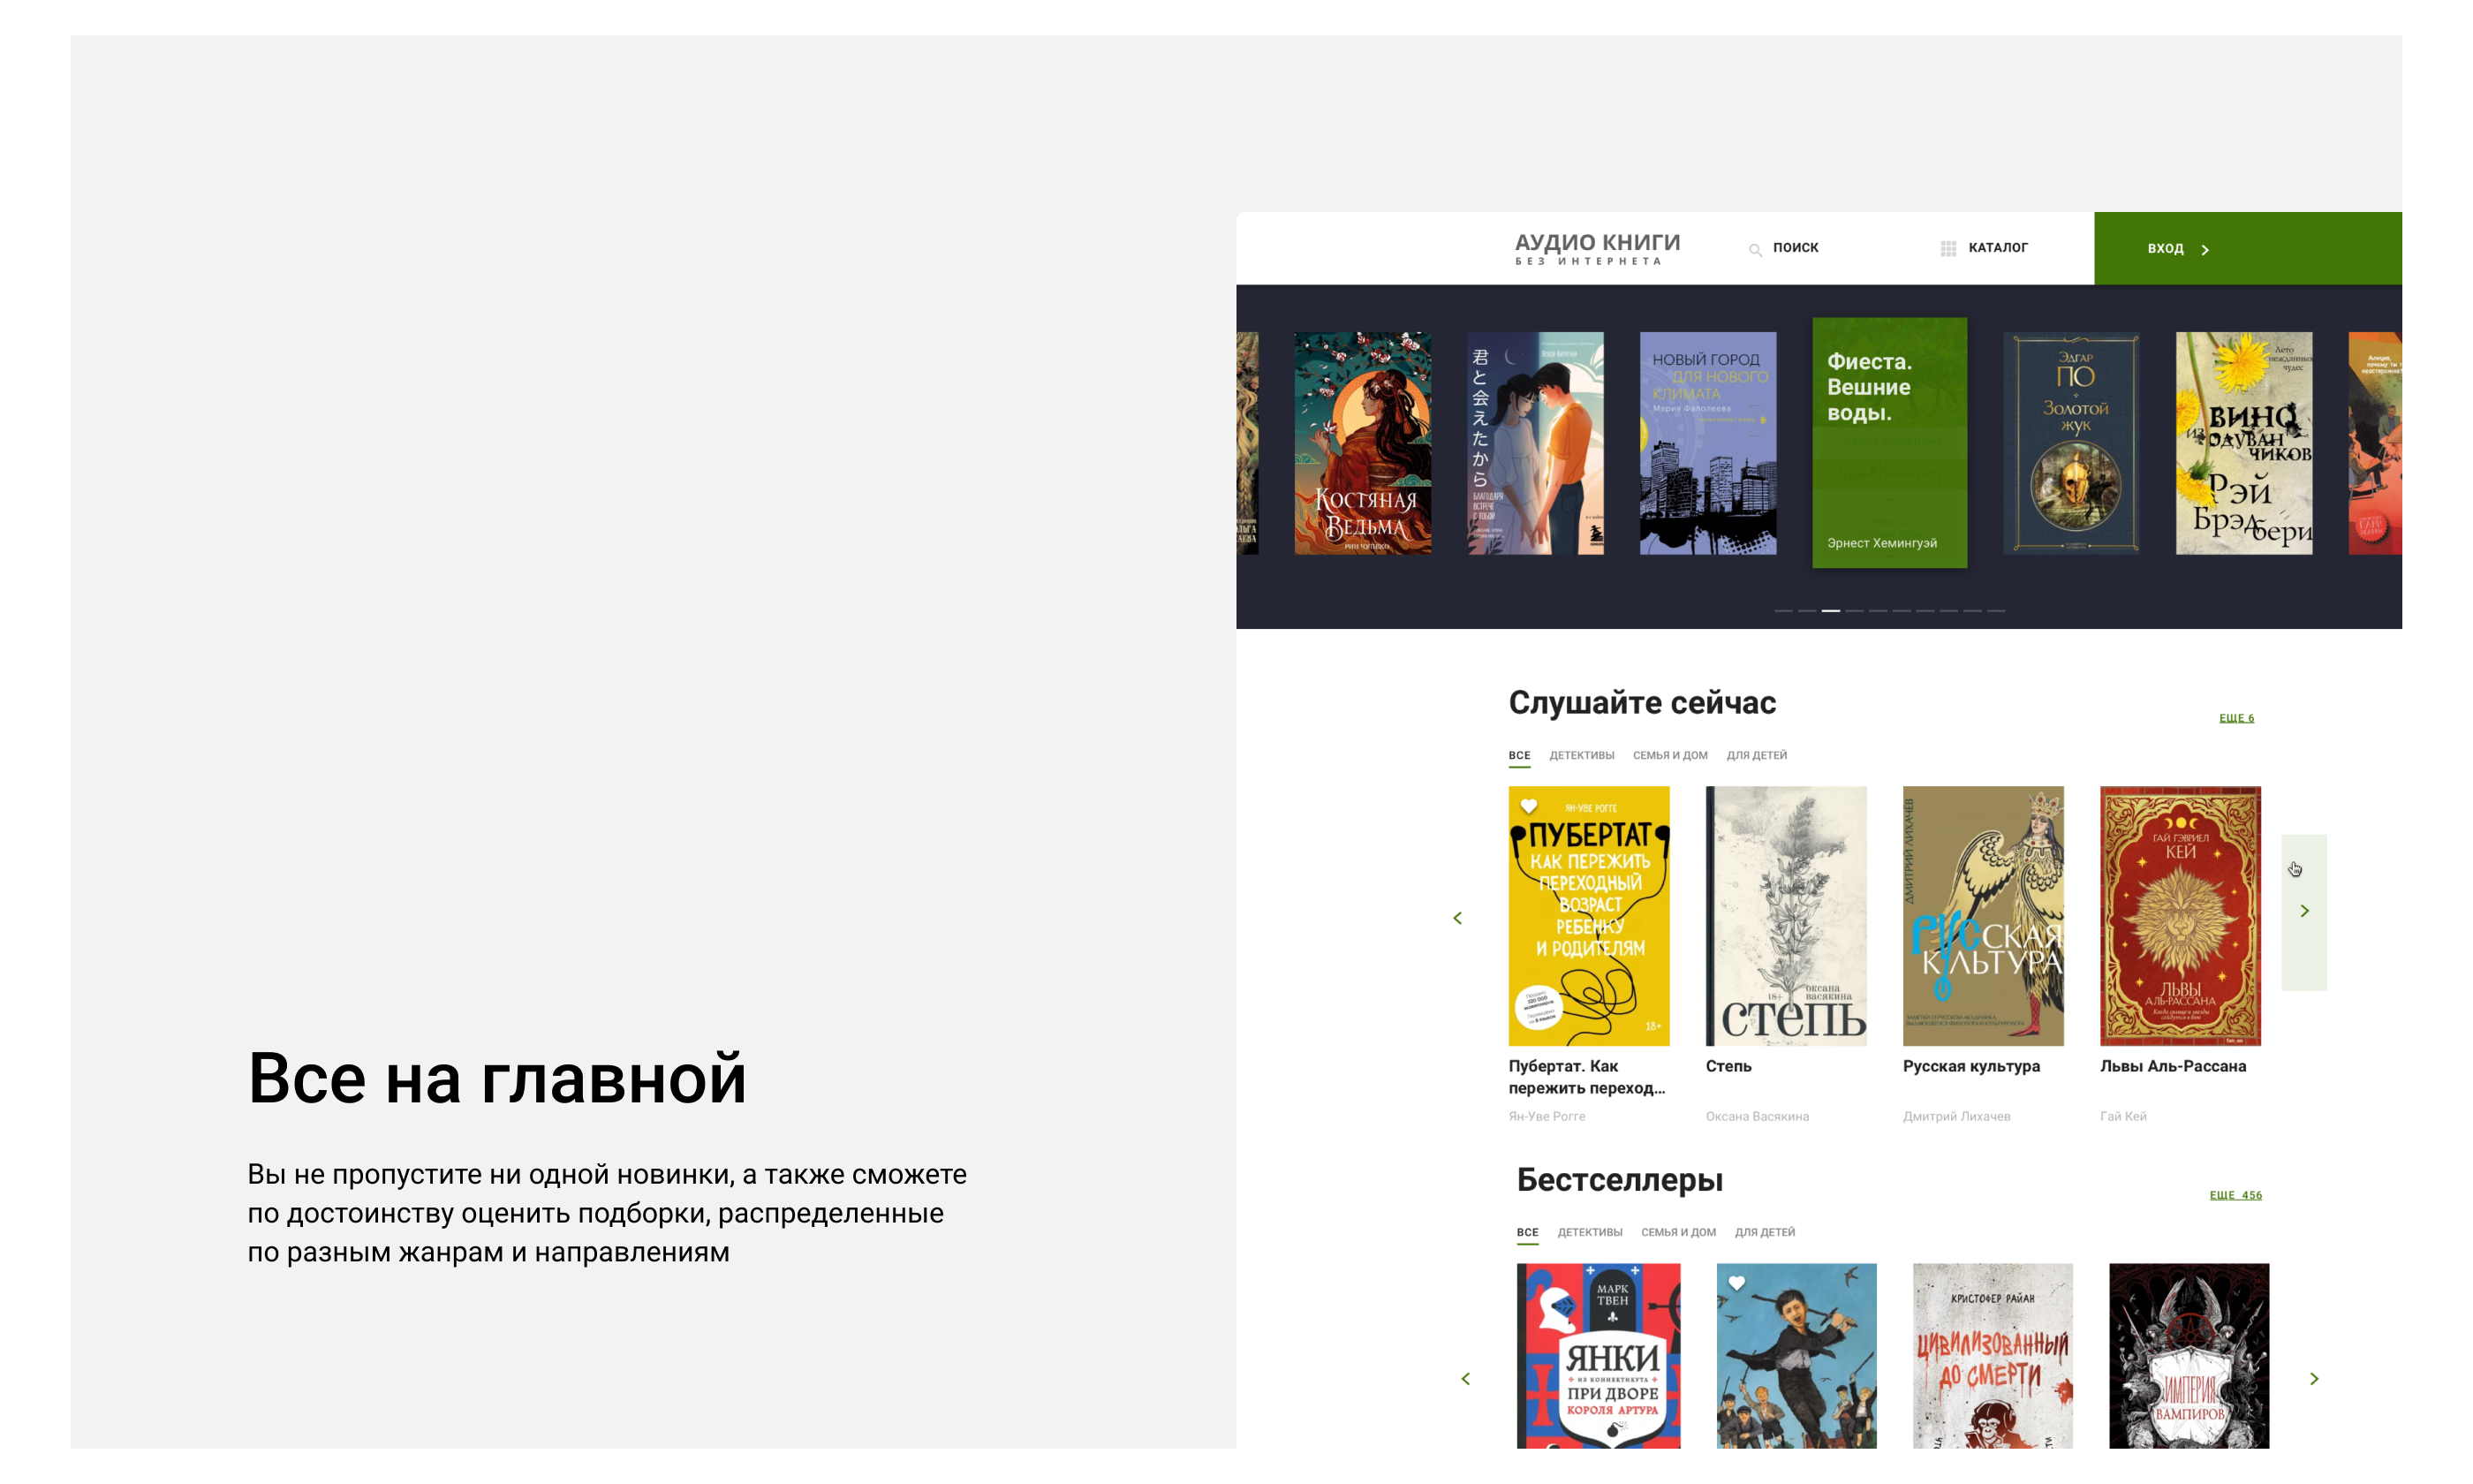
Task: Open the Эдгар По Золотой жук cover
Action: click(x=2072, y=443)
